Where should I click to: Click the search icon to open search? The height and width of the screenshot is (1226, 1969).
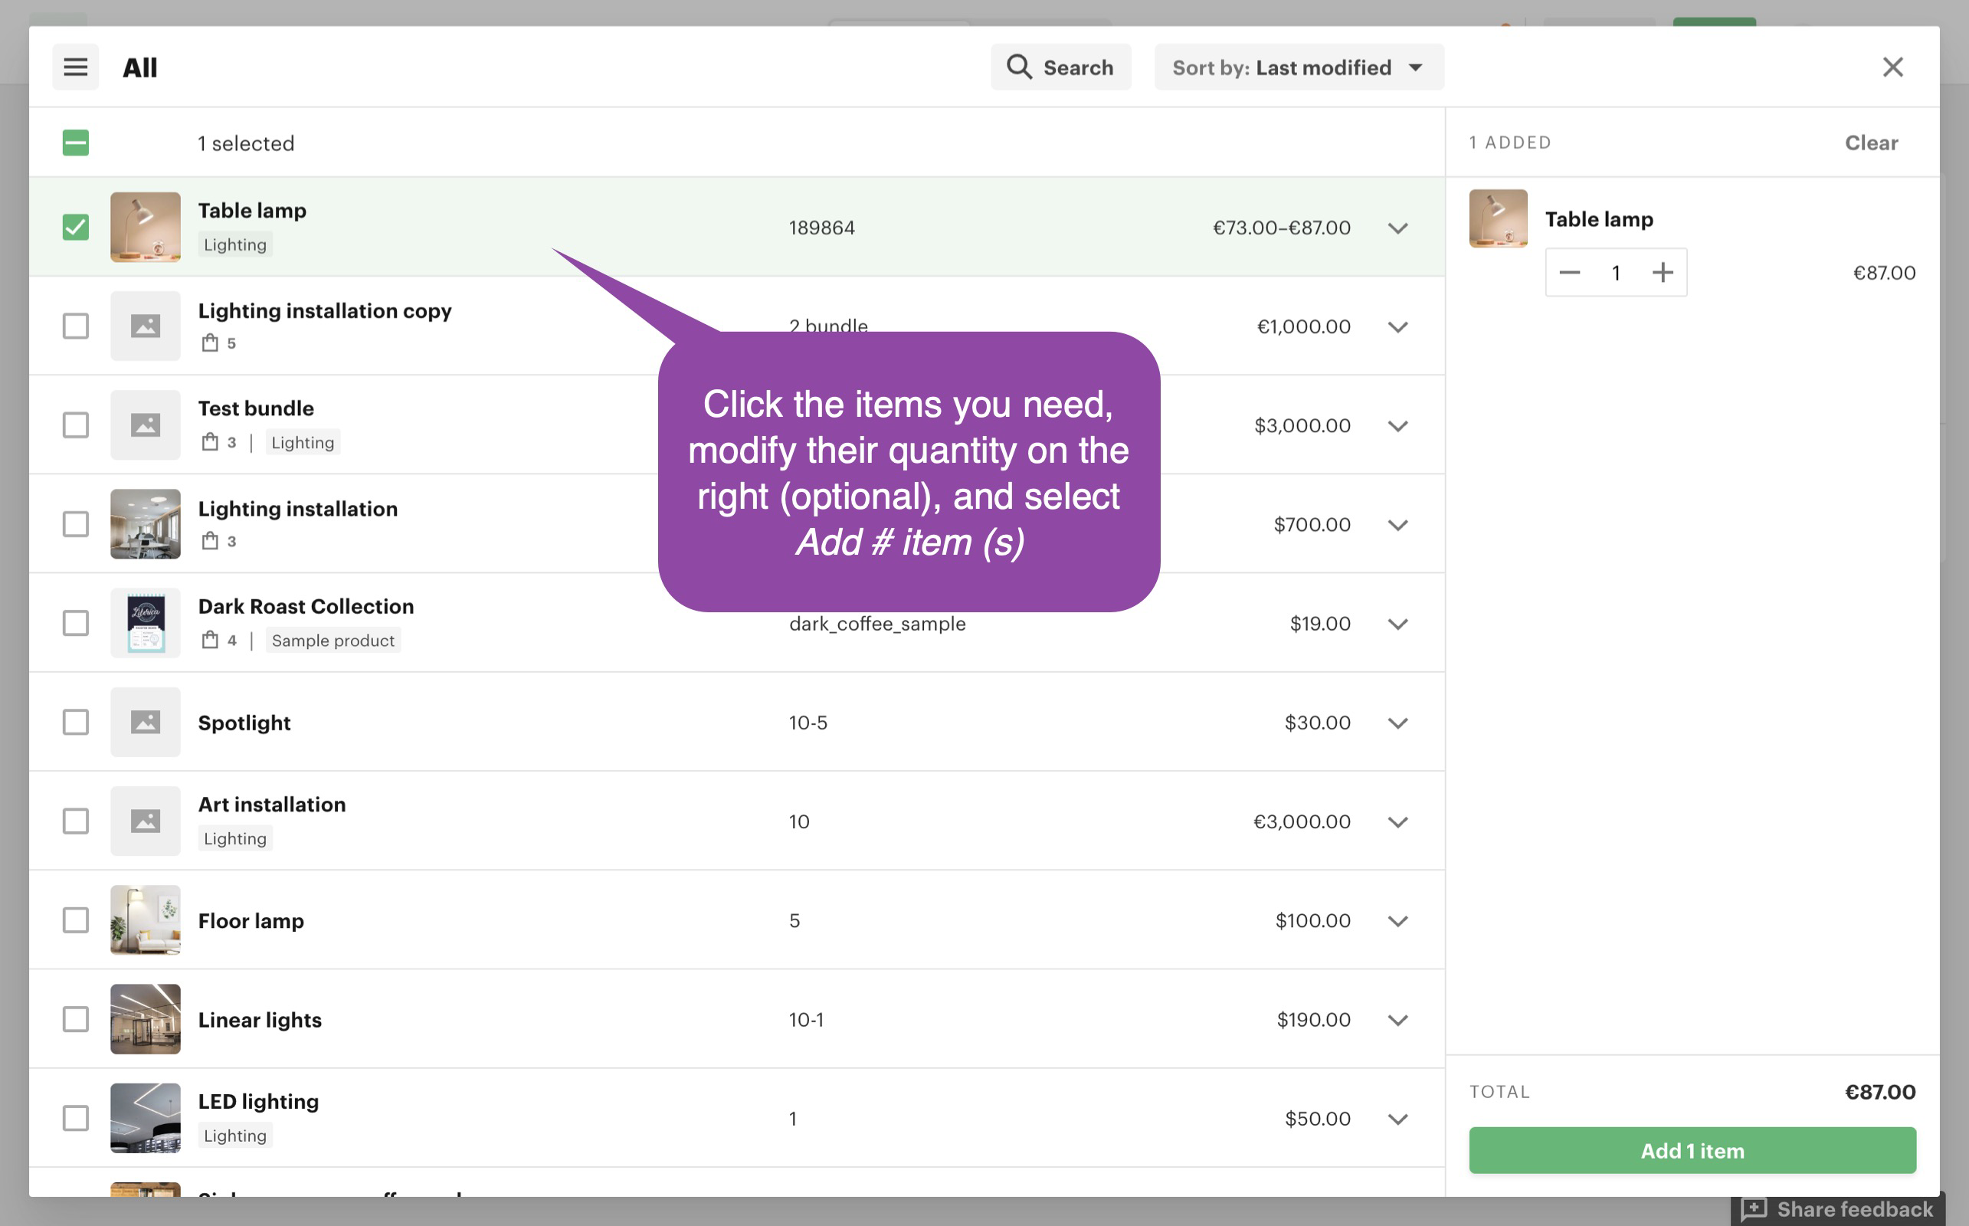(1017, 67)
